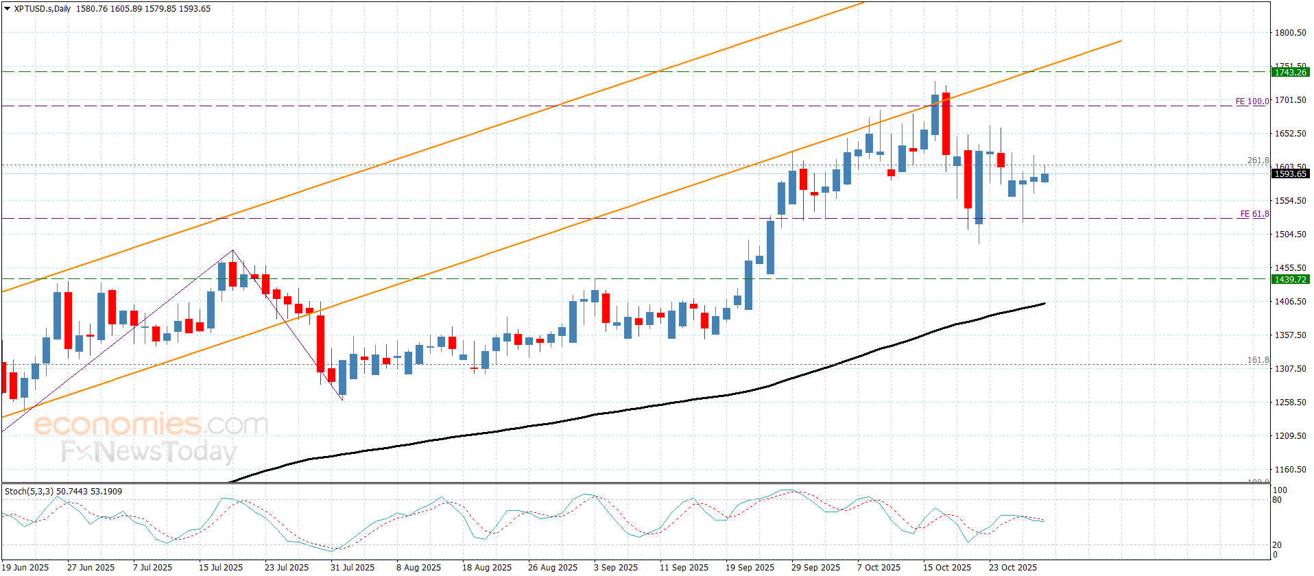Select the green 1743.26 price level tag
This screenshot has height=576, width=1314.
click(1290, 72)
